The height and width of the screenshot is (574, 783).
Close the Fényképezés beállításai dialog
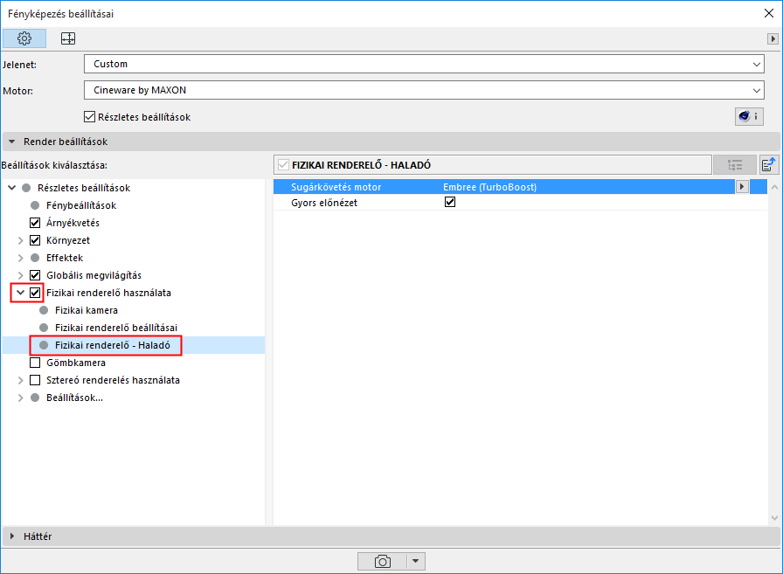pyautogui.click(x=769, y=13)
